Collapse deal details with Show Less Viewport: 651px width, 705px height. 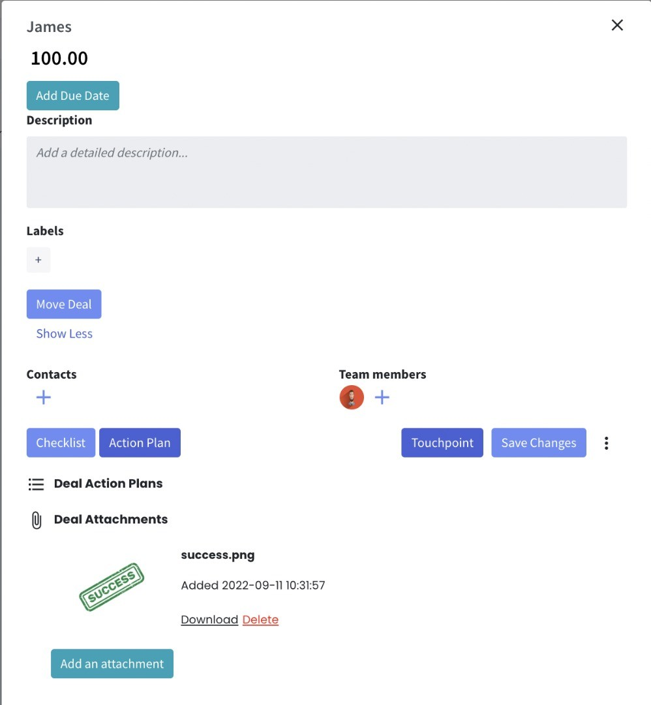(x=63, y=334)
